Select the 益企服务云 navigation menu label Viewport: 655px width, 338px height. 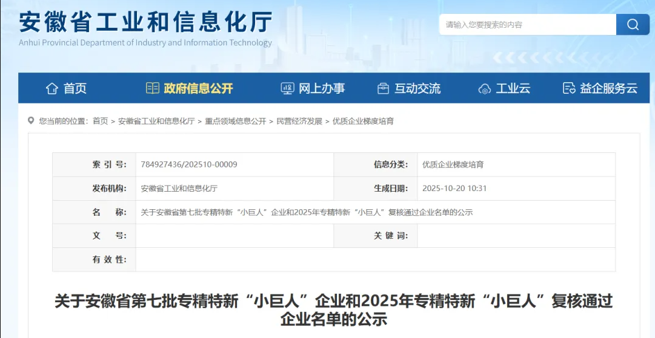[608, 88]
